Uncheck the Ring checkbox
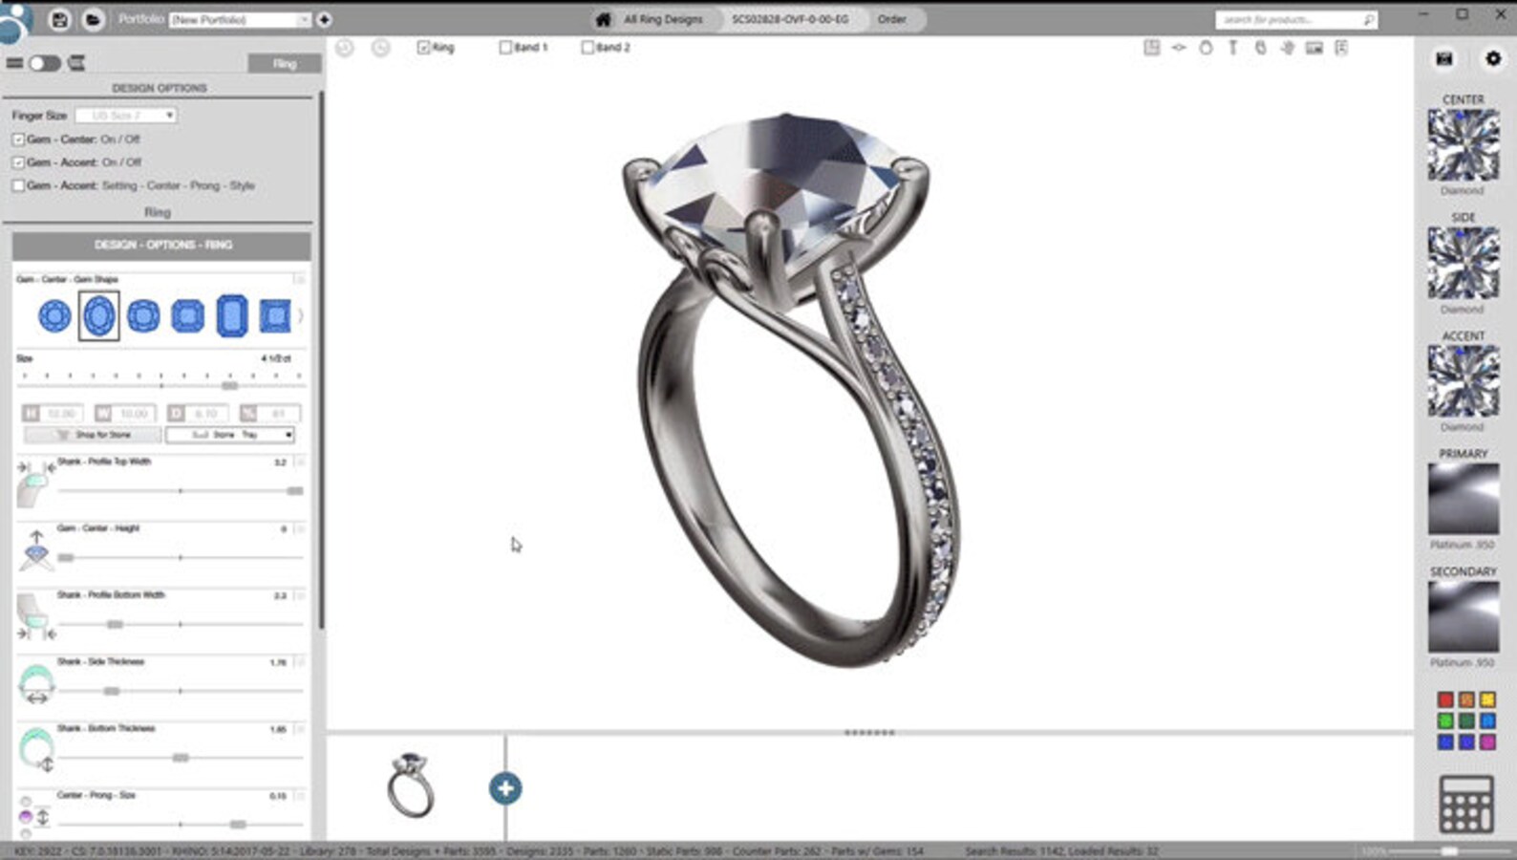 click(423, 47)
